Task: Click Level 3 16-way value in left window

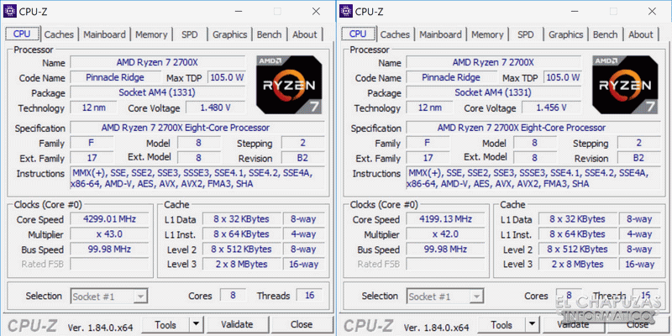Action: pos(304,264)
